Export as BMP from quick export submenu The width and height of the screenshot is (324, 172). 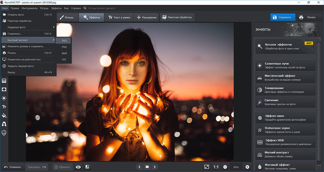pyautogui.click(x=64, y=53)
